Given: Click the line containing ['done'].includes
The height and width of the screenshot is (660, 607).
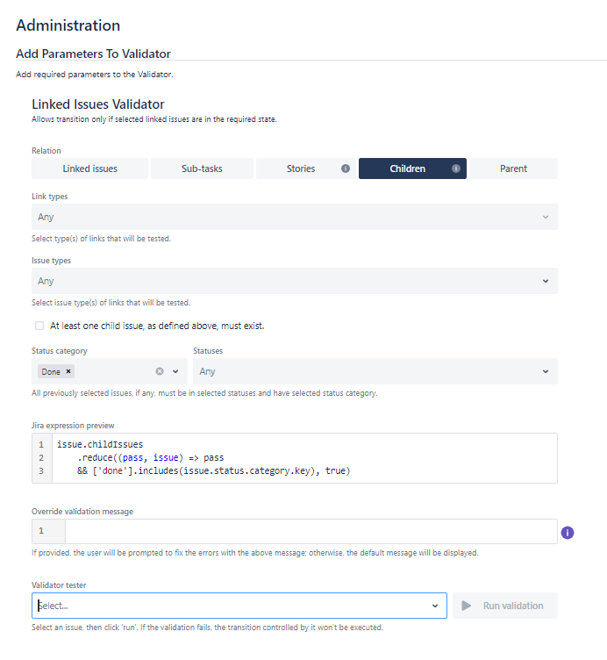Looking at the screenshot, I should tap(213, 470).
